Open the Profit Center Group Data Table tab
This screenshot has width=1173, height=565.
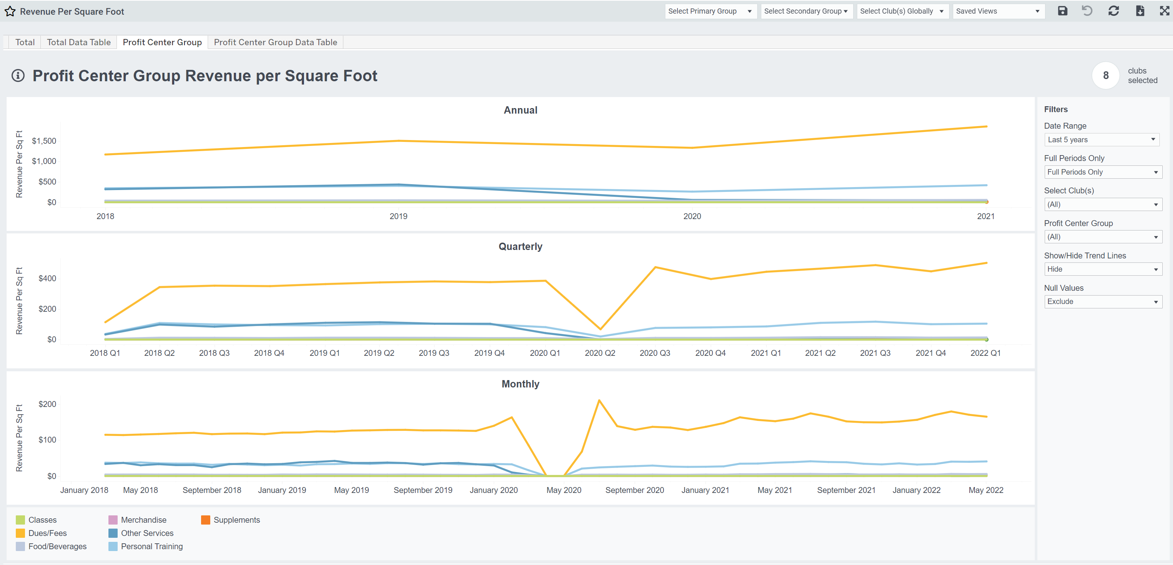point(275,42)
